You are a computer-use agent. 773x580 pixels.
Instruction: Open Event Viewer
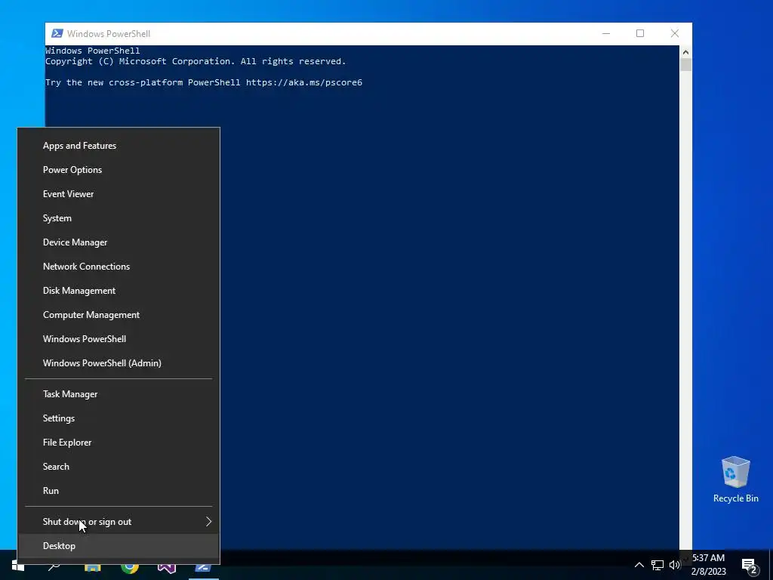(x=119, y=194)
